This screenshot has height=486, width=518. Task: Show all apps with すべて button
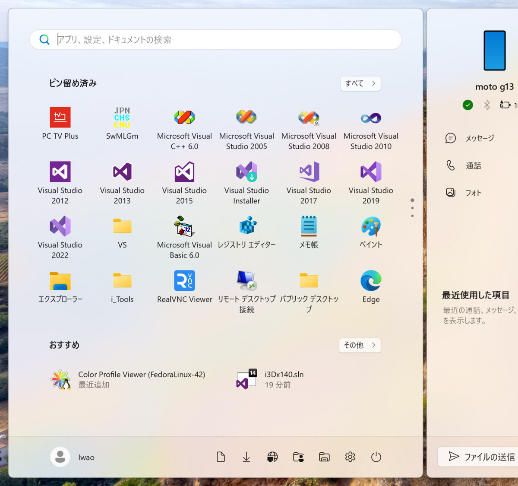[x=360, y=83]
